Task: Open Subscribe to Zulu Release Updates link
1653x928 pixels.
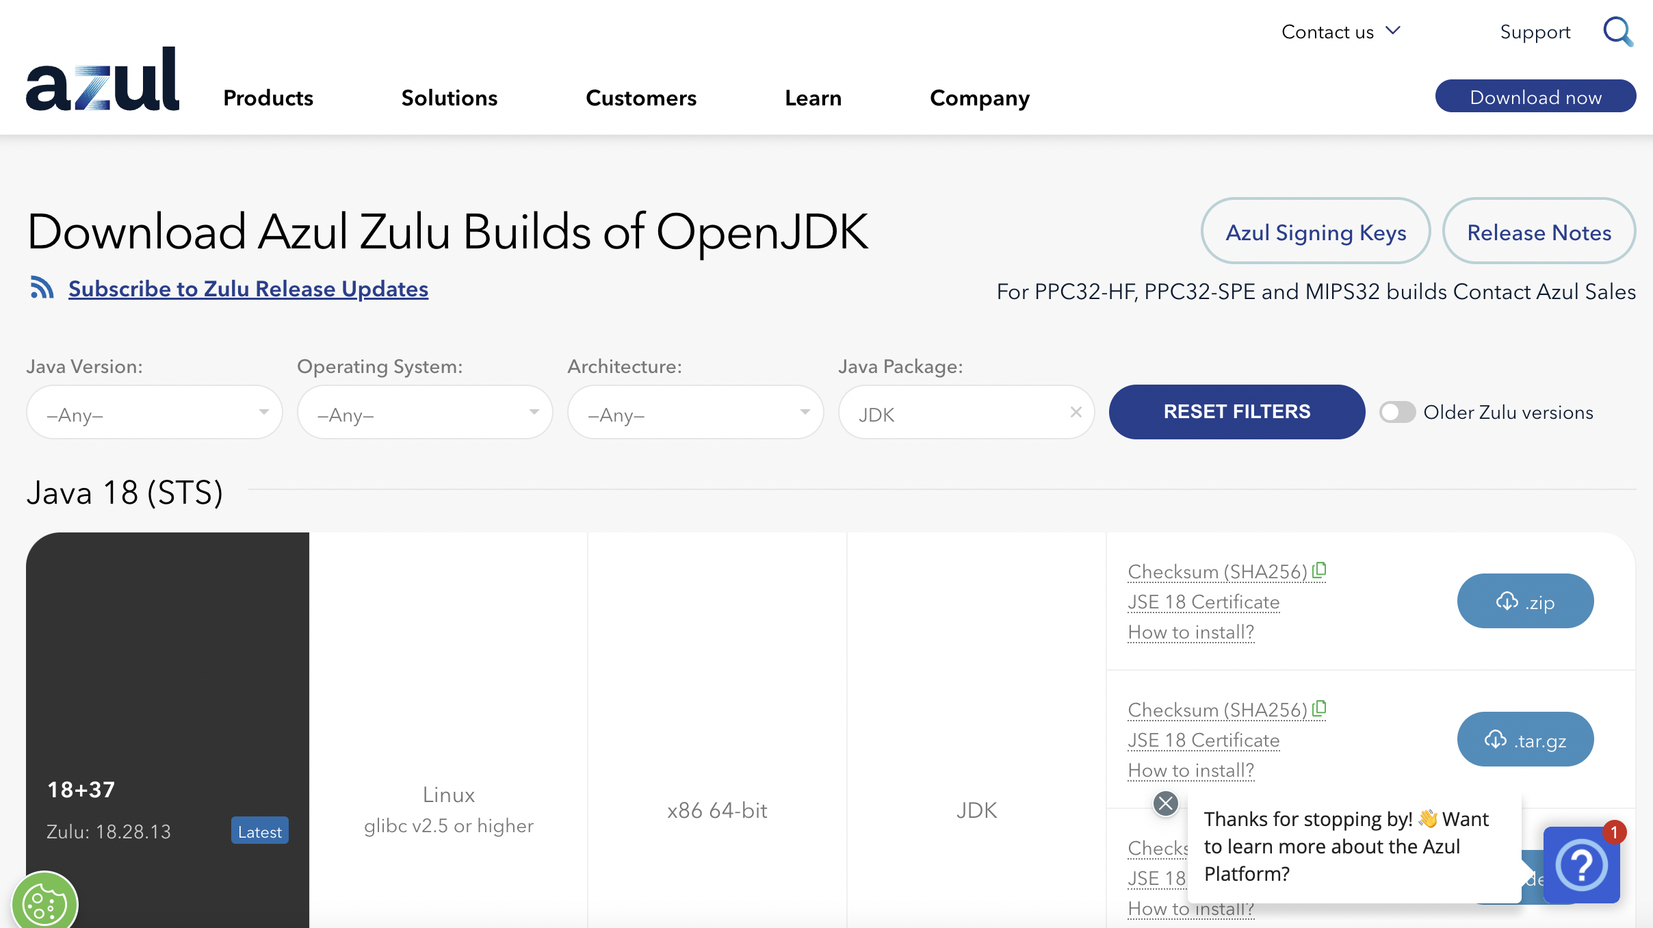Action: (248, 289)
